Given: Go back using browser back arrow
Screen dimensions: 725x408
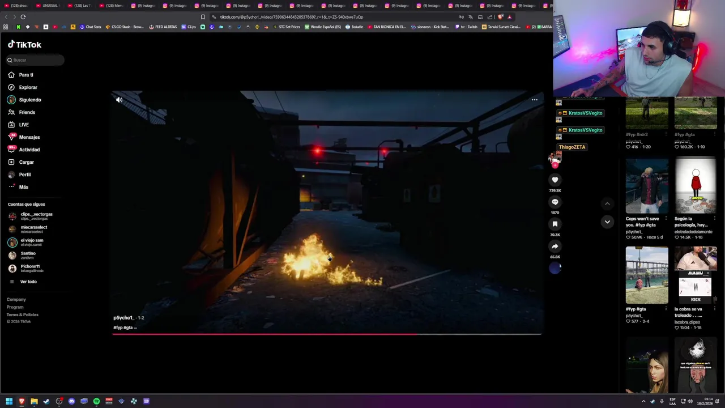Looking at the screenshot, I should (7, 17).
